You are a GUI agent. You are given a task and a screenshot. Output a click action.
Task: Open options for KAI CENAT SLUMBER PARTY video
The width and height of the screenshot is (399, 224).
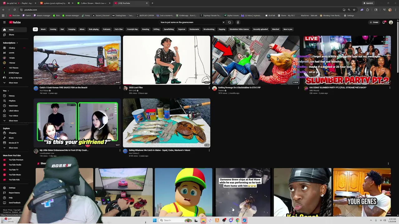click(x=390, y=88)
